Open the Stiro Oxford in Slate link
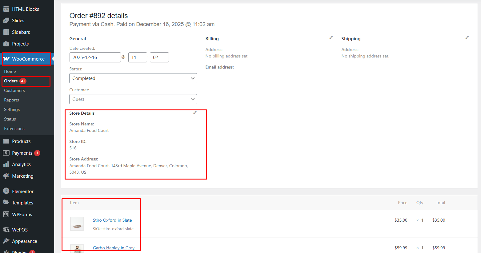The image size is (481, 253). click(x=112, y=220)
